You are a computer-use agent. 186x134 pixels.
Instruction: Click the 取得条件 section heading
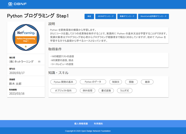(55, 49)
